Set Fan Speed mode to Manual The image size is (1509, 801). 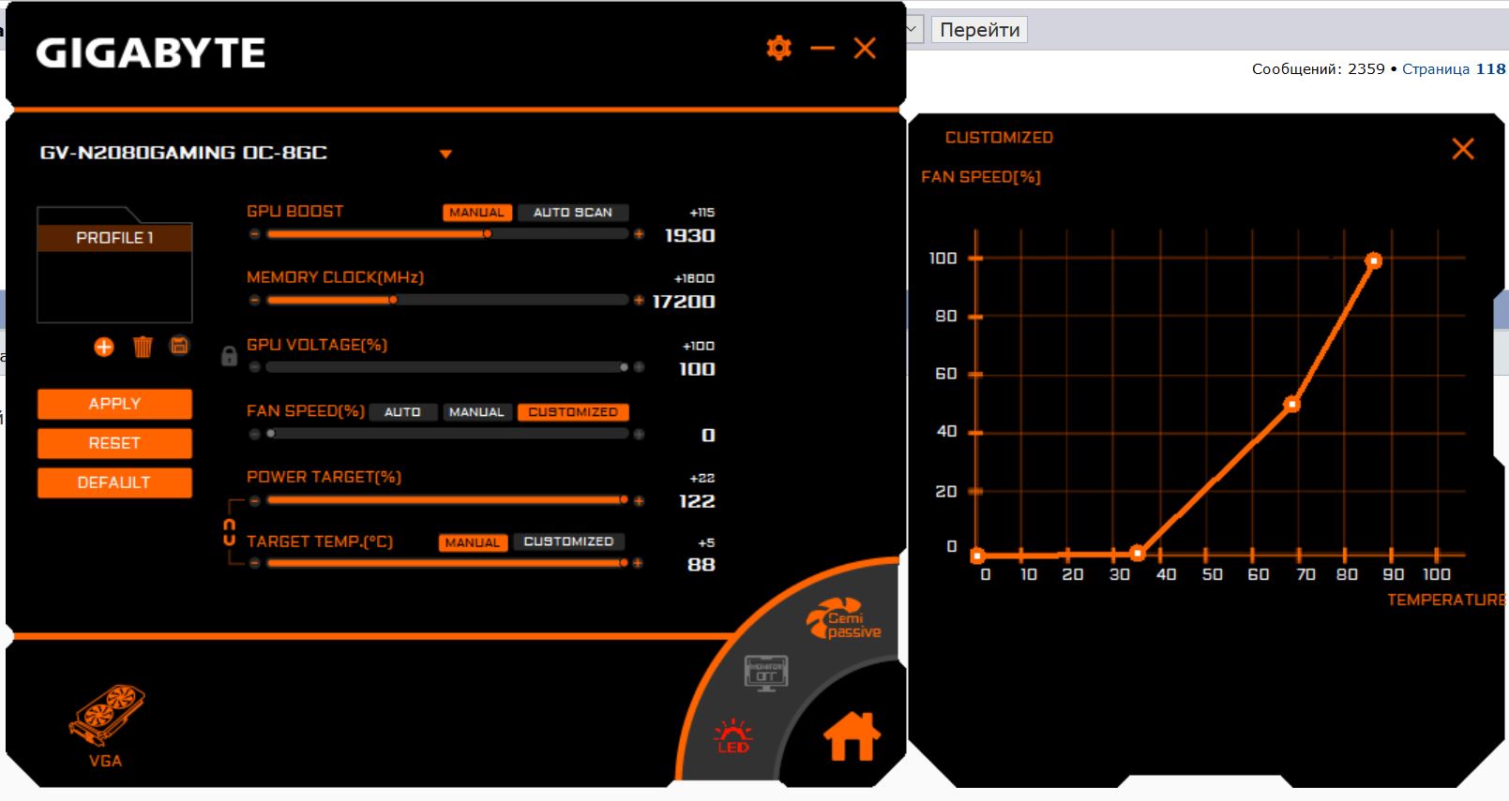pyautogui.click(x=476, y=412)
